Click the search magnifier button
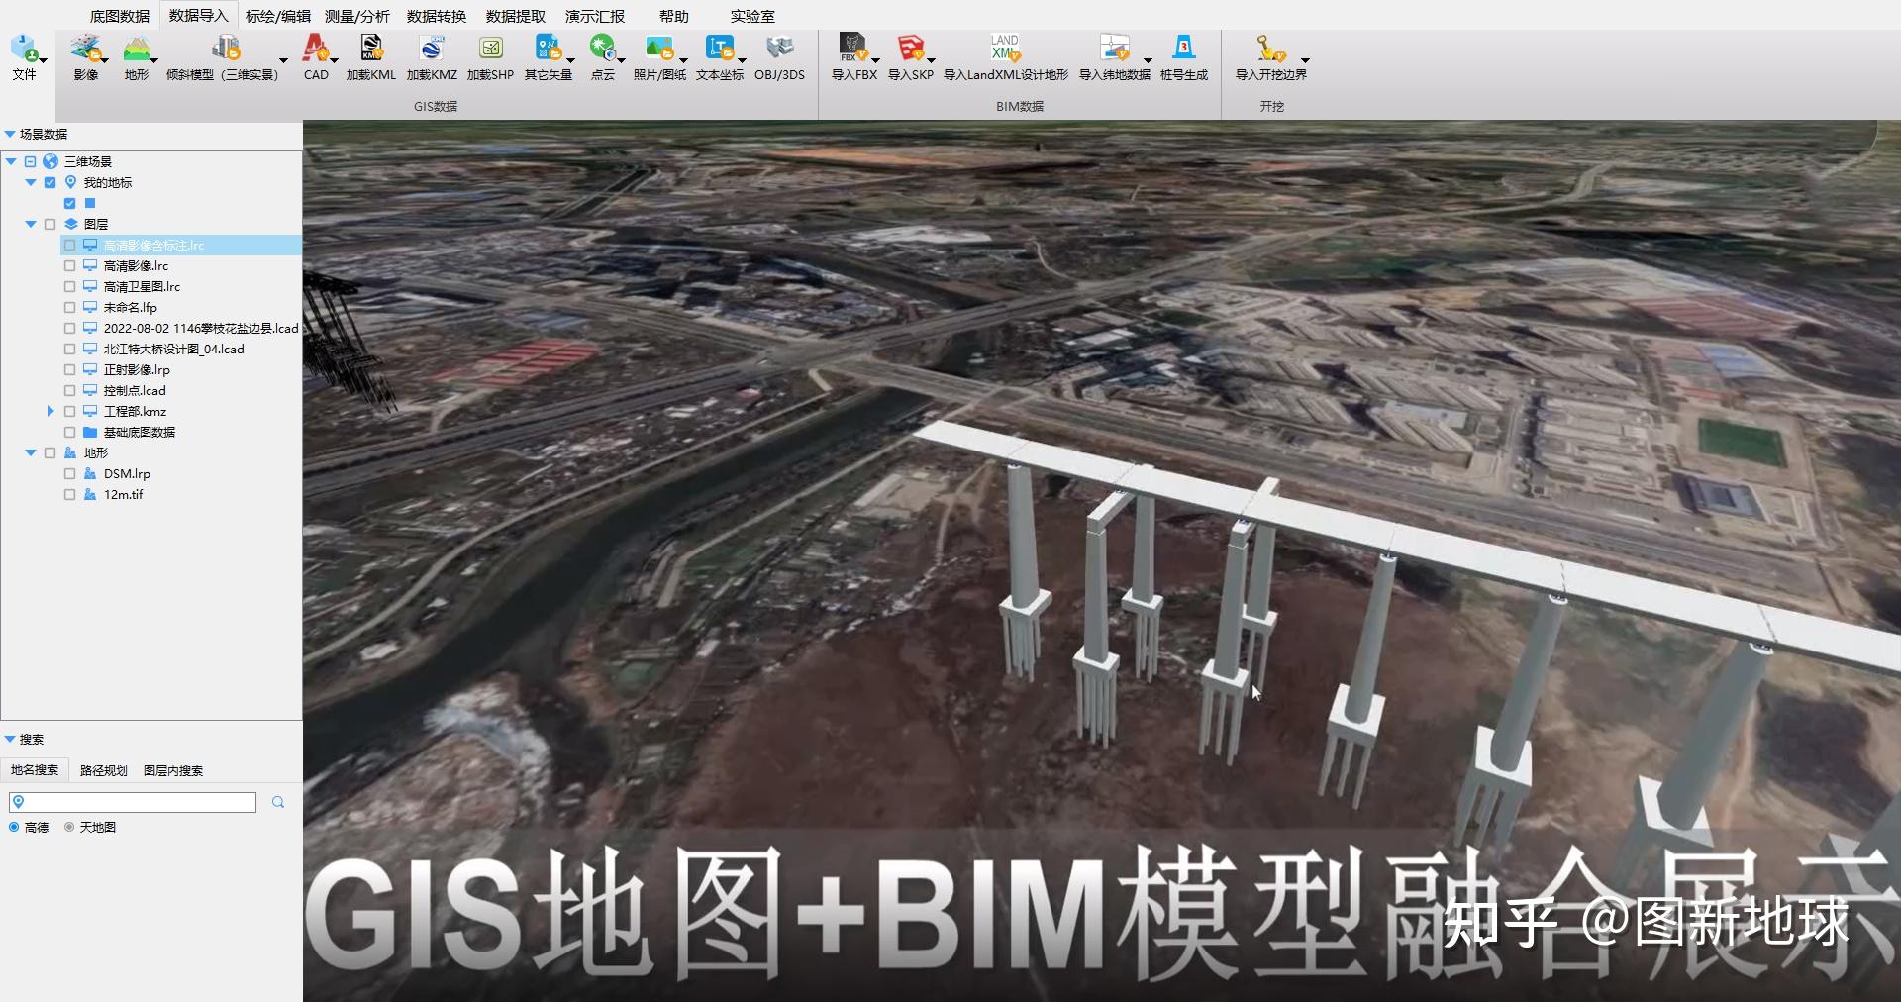1901x1002 pixels. [278, 802]
